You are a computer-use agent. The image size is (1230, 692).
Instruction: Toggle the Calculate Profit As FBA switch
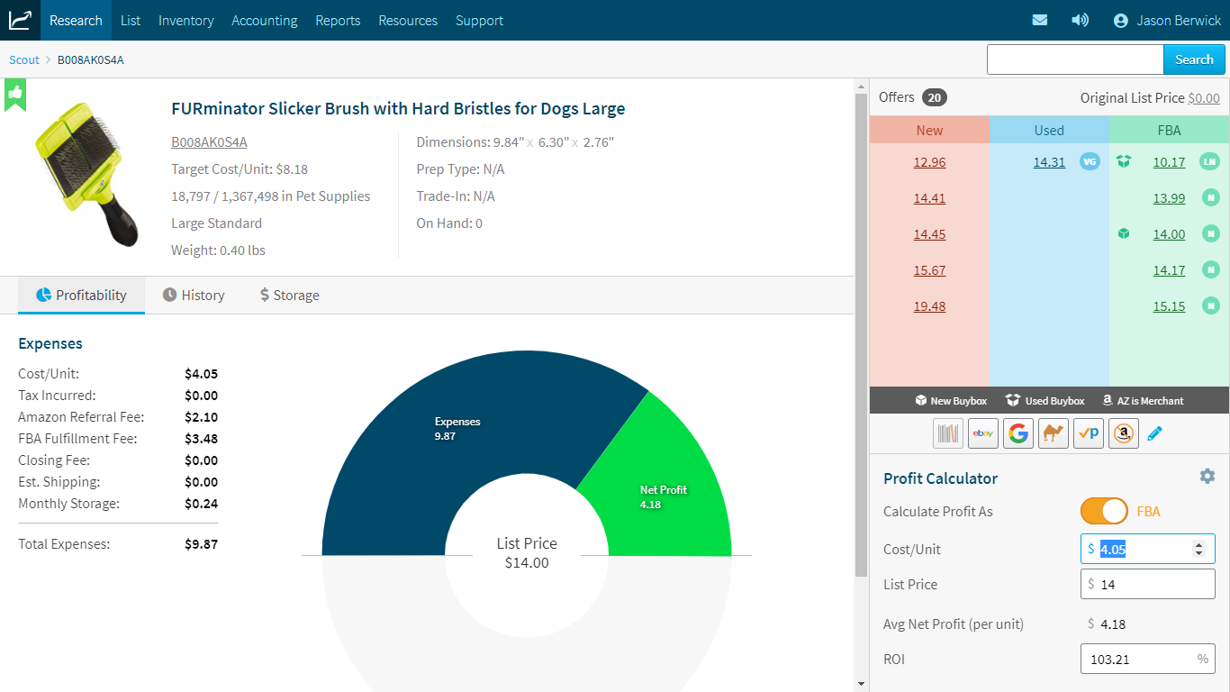pos(1104,511)
